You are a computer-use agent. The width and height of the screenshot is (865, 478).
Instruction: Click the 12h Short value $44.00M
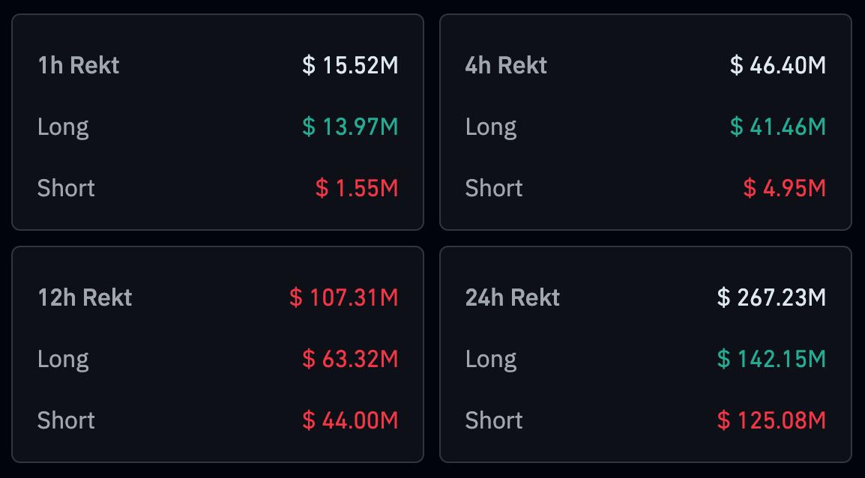tap(350, 420)
